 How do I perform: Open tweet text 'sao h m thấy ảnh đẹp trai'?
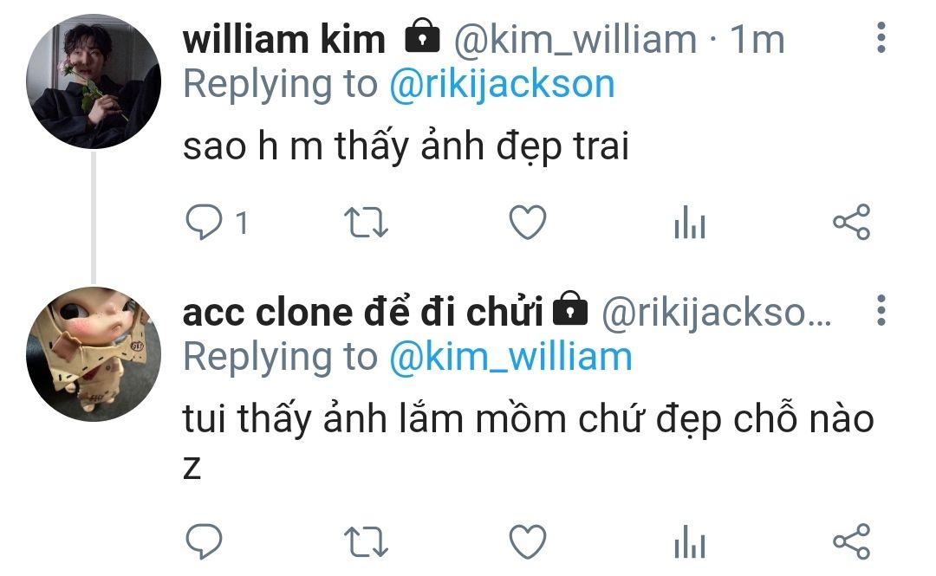pos(406,146)
